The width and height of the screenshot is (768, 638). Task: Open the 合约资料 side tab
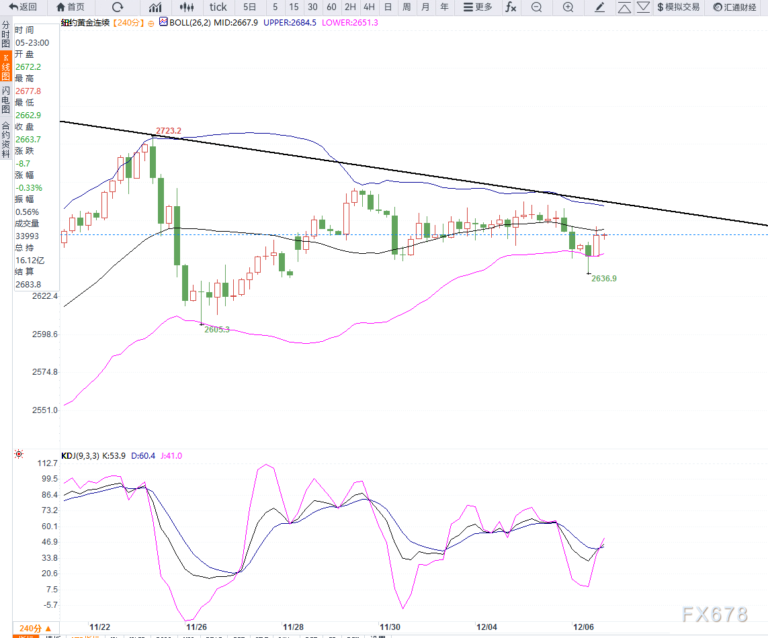(x=5, y=139)
